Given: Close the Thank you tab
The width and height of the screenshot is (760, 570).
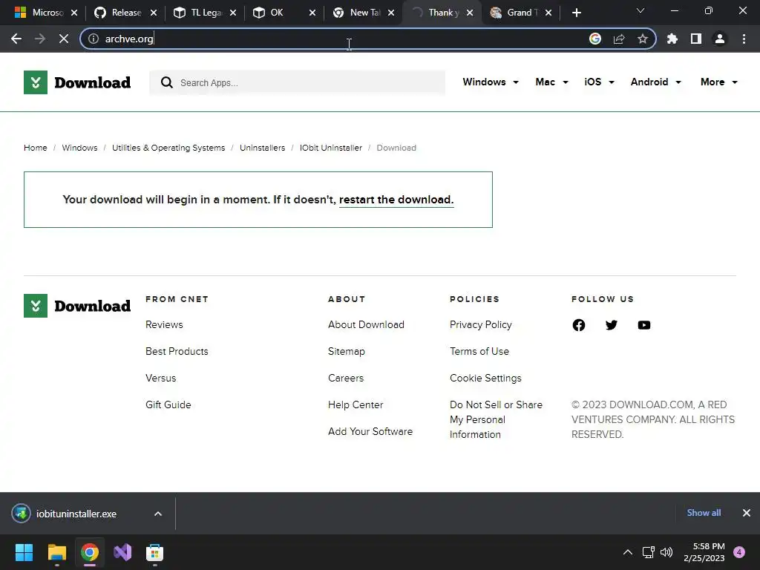Looking at the screenshot, I should pos(470,13).
